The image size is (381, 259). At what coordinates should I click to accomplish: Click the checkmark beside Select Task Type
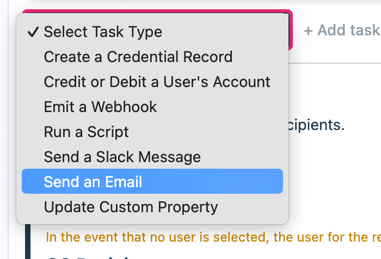pyautogui.click(x=33, y=32)
